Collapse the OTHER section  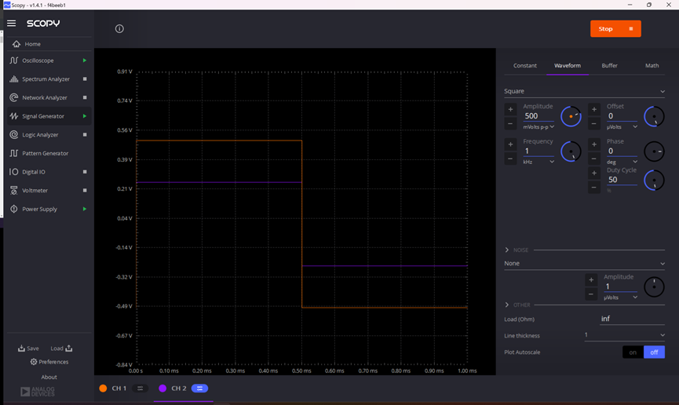[507, 305]
